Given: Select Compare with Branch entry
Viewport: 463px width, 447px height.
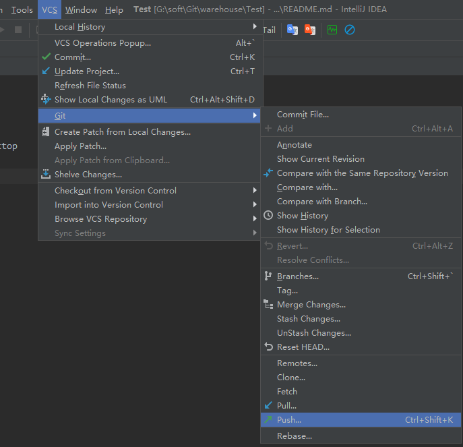Looking at the screenshot, I should (361, 202).
